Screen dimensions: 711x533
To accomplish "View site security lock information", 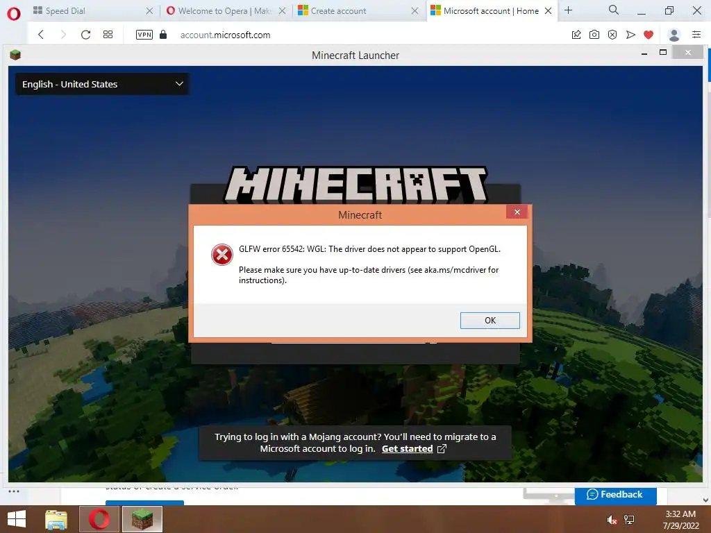I will click(163, 35).
